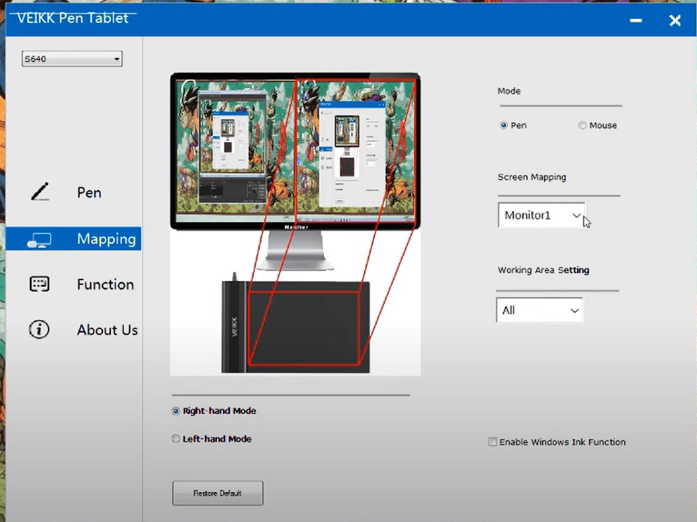Viewport: 697px width, 522px height.
Task: Click the About Us info icon
Action: (x=39, y=330)
